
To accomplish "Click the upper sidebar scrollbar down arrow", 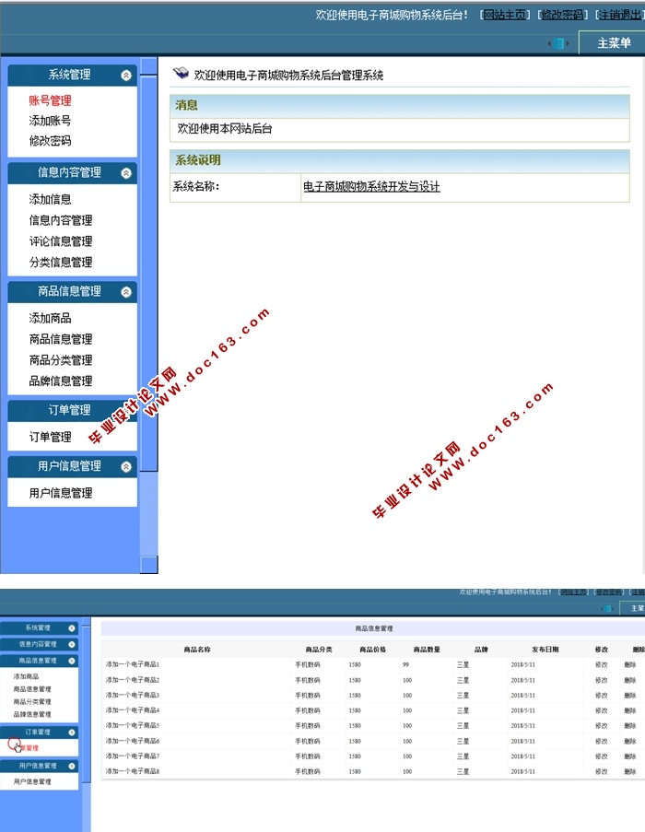I will (x=149, y=565).
